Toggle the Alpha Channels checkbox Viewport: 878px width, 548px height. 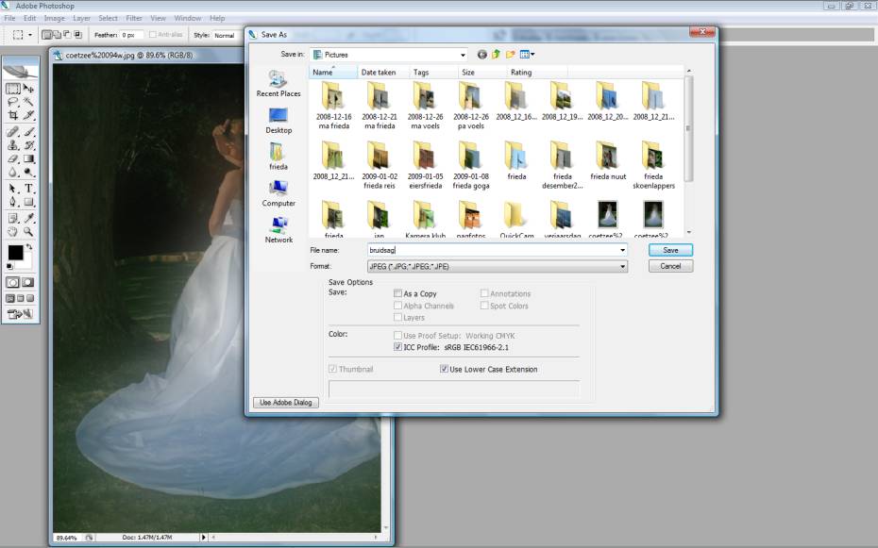click(x=397, y=306)
